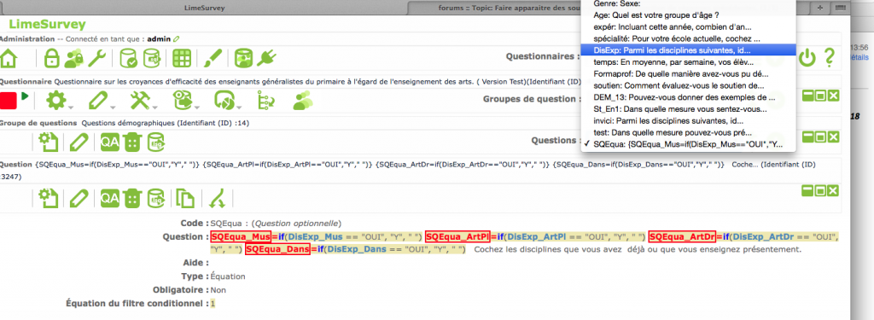The width and height of the screenshot is (874, 320).
Task: Open the token participants icon
Action: [303, 101]
